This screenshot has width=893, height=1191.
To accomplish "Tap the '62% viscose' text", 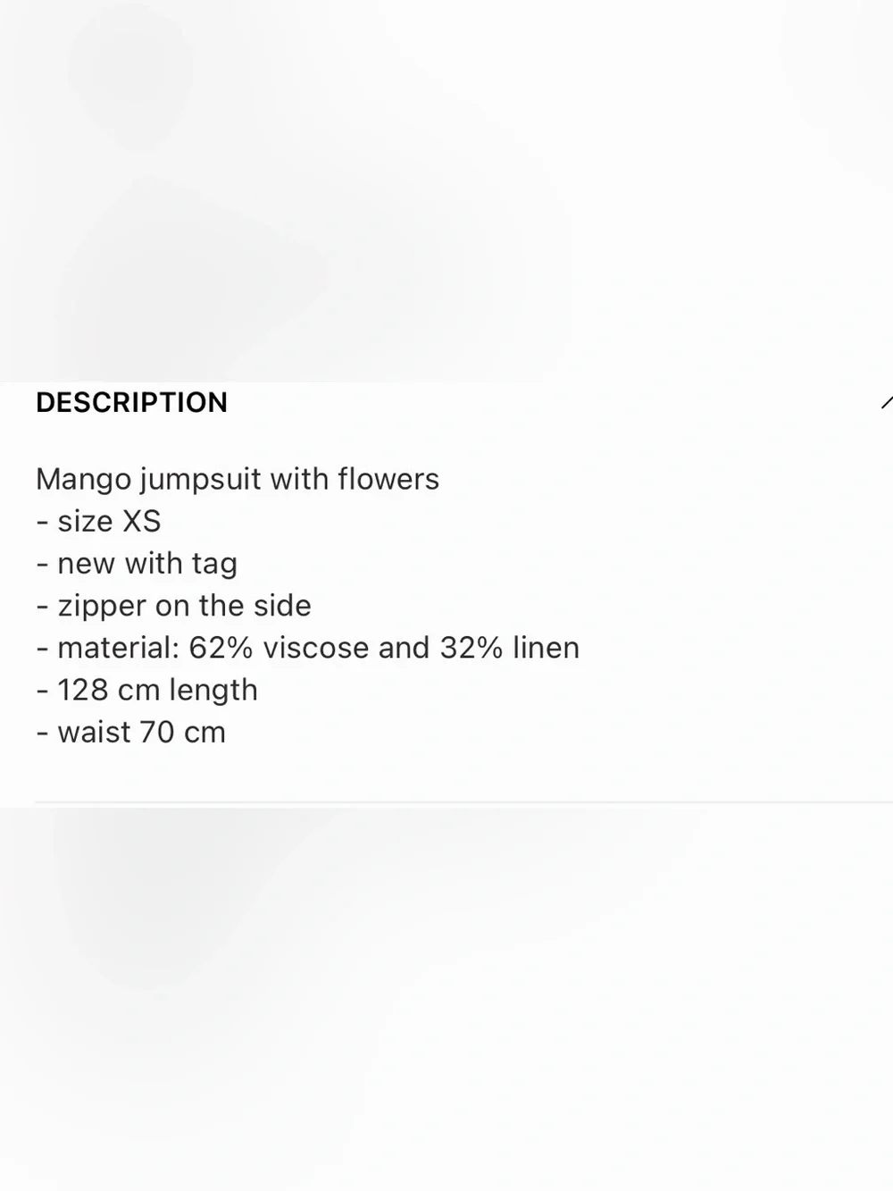I will click(279, 648).
